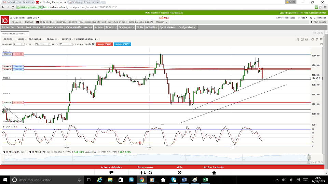Open File Explorer from taskbar

(110, 180)
